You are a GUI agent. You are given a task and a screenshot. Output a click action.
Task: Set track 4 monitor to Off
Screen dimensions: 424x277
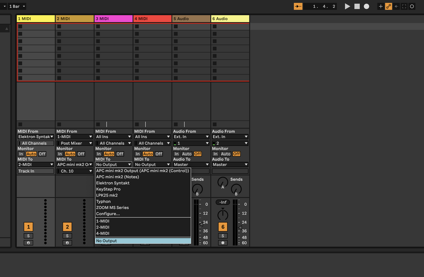159,154
